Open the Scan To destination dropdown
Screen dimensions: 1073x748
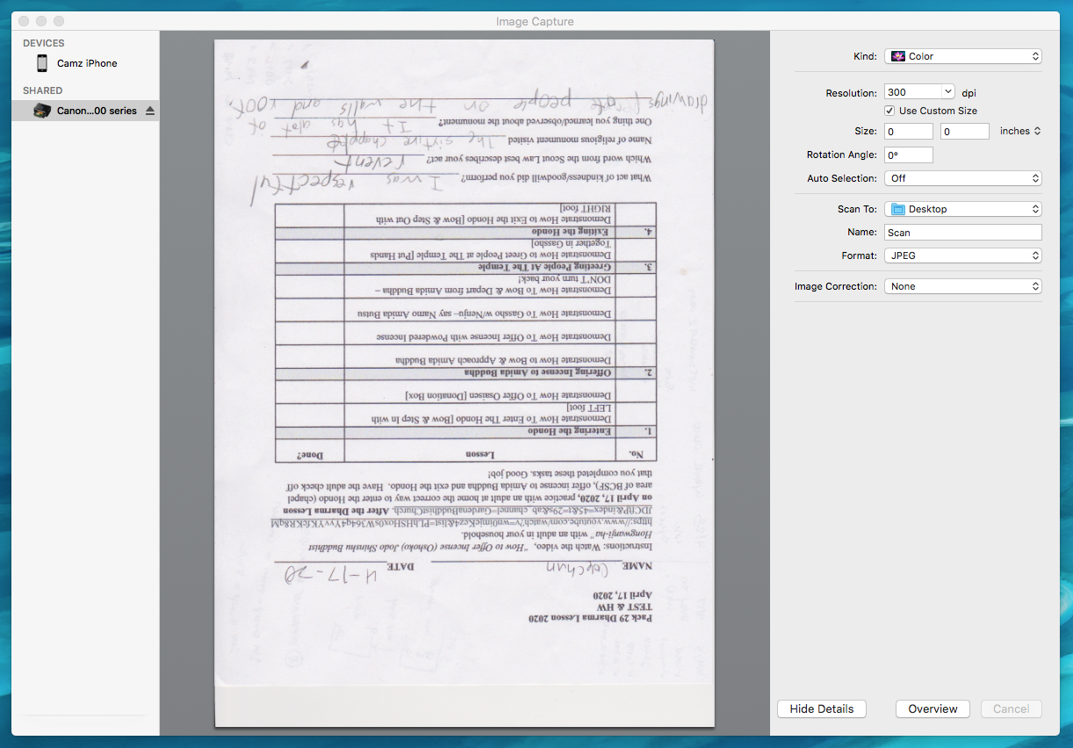[x=963, y=208]
